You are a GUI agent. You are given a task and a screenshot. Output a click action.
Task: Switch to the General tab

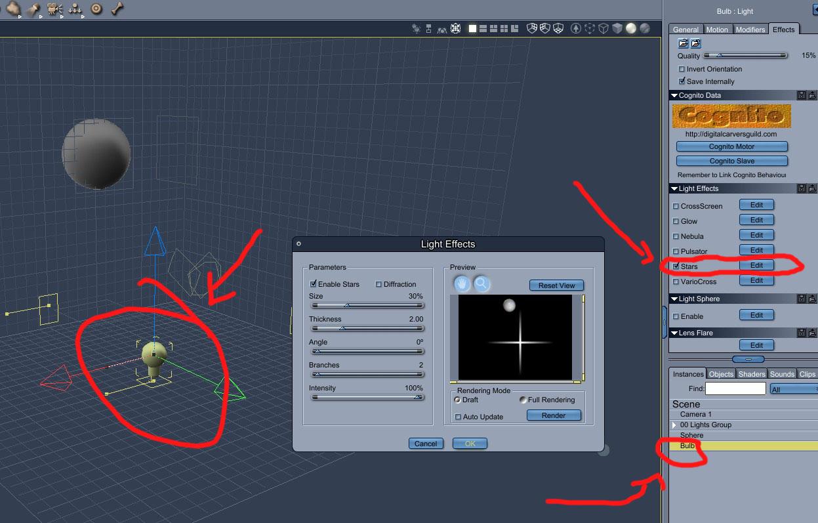(x=685, y=30)
